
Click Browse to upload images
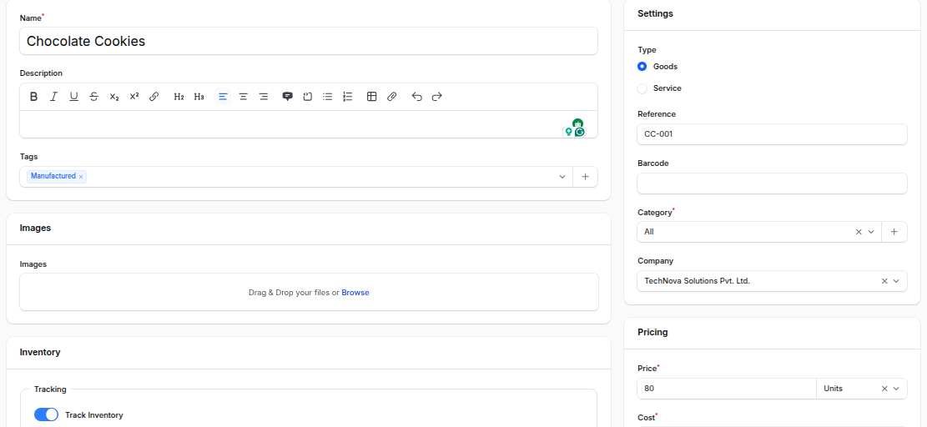coord(355,293)
